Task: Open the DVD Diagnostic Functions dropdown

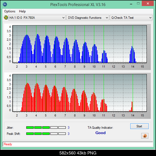Action: click(x=88, y=18)
